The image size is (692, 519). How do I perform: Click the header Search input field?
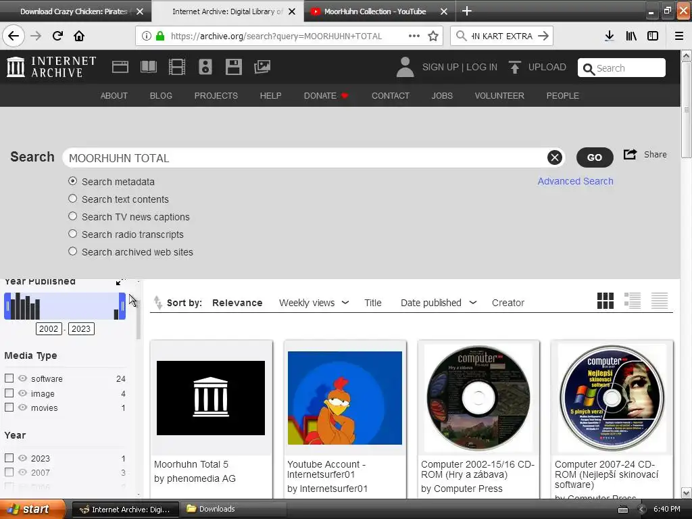pyautogui.click(x=622, y=68)
